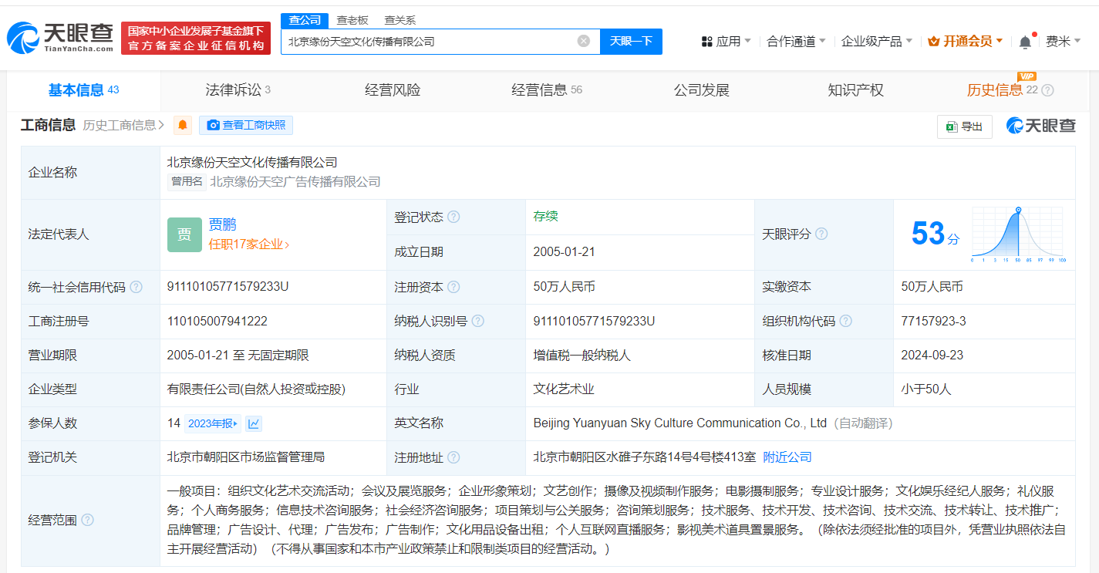1099x573 pixels.
Task: Click help icon next to 统一社会信用代码
Action: click(137, 287)
